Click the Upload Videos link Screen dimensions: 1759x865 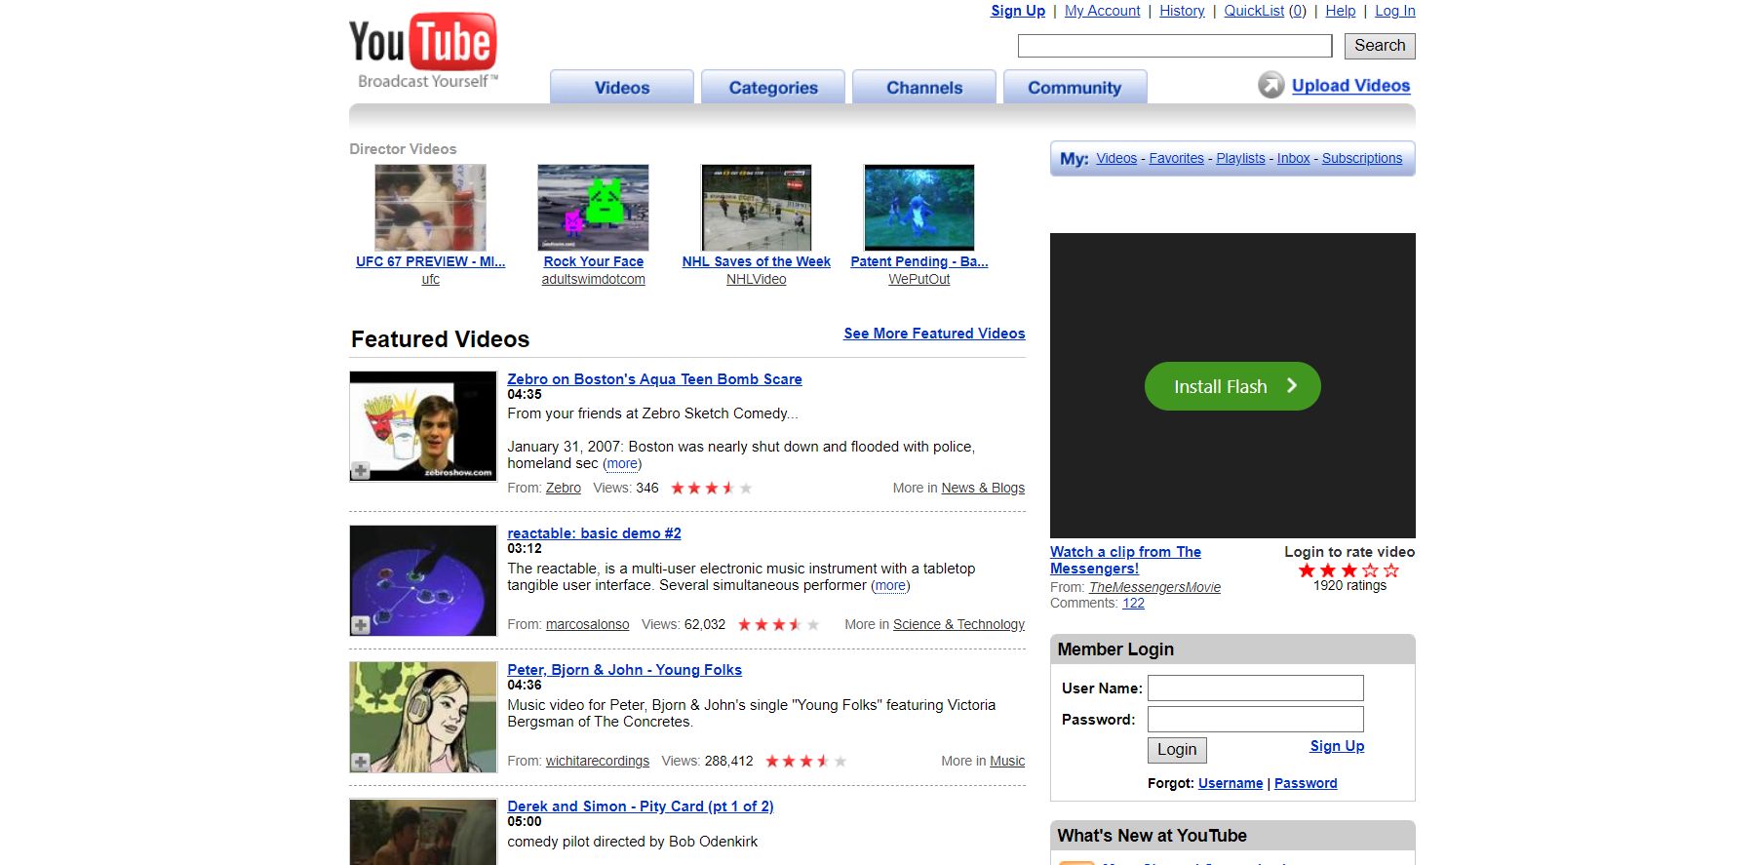[x=1351, y=86]
